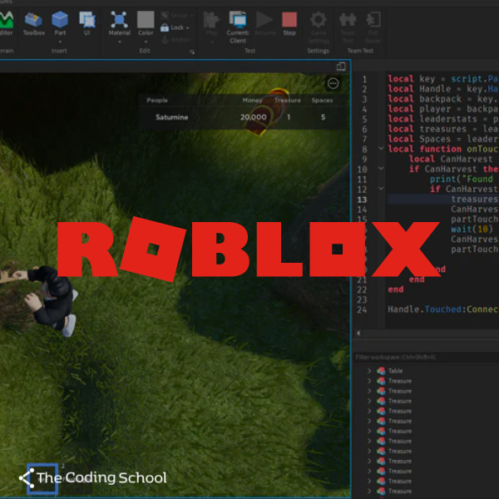Open the in-game three-dot menu
Image resolution: width=499 pixels, height=499 pixels.
click(x=333, y=83)
